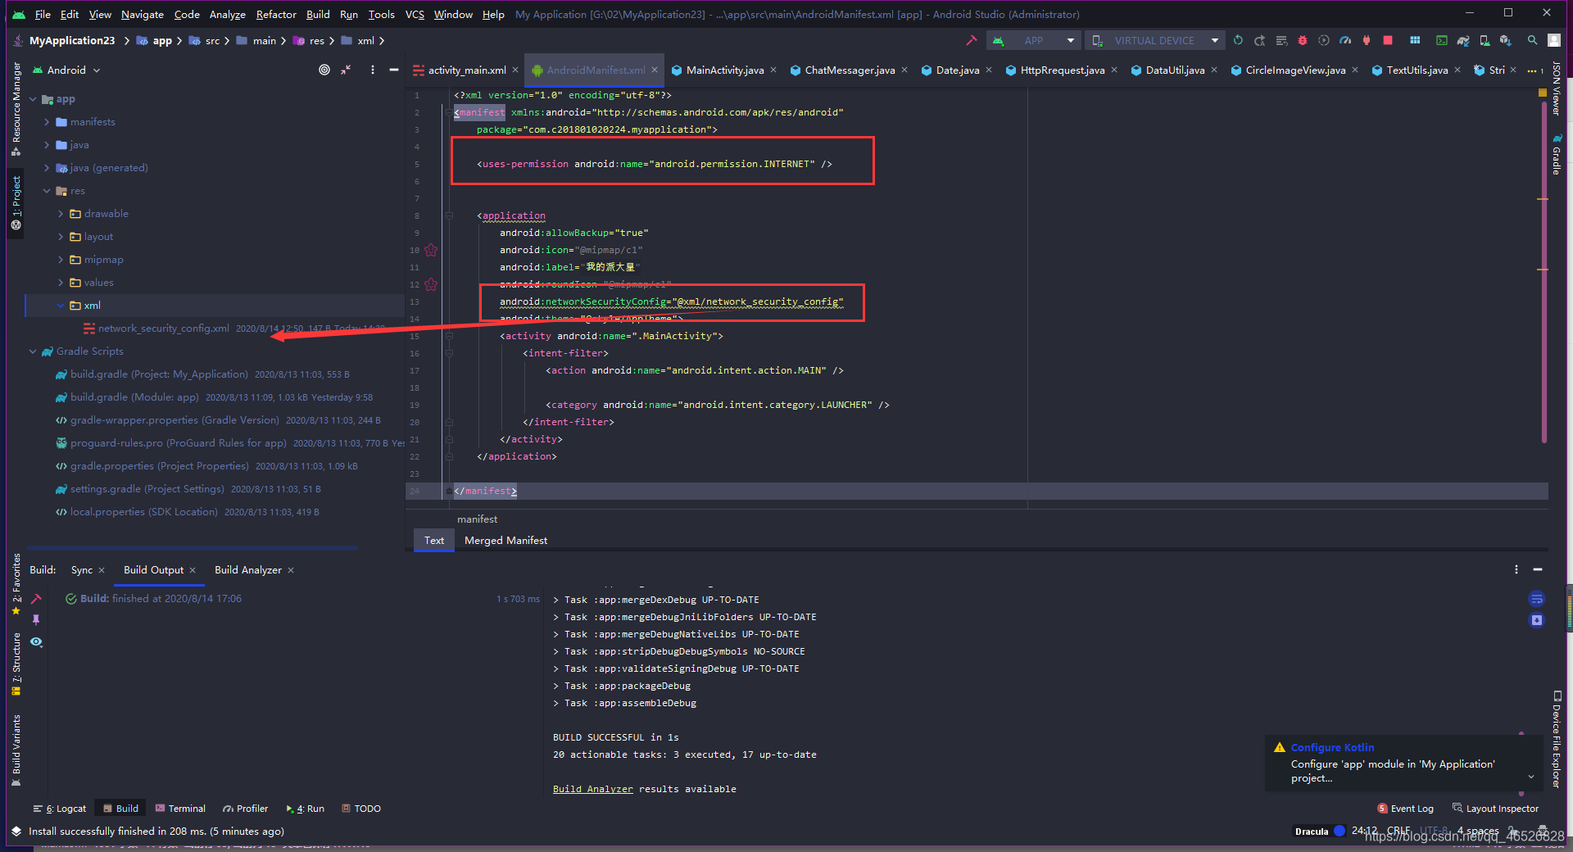Click the Search Everywhere magnifier icon

(1532, 40)
